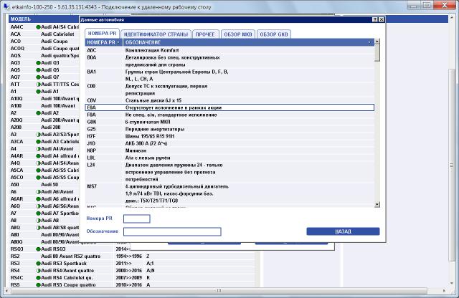Click Audi RS4/Avant quattro half-green icon

(38, 271)
